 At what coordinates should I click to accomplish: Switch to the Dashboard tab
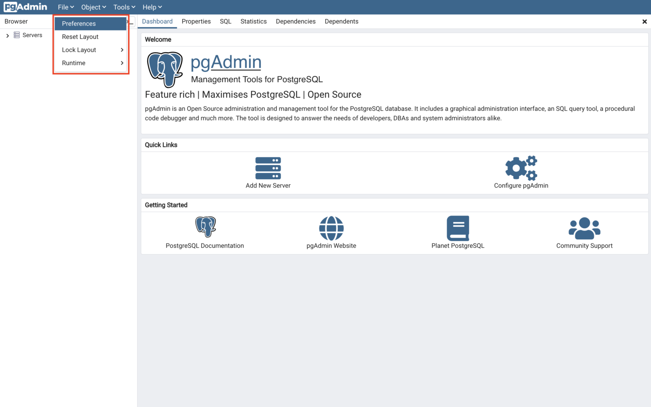tap(157, 22)
